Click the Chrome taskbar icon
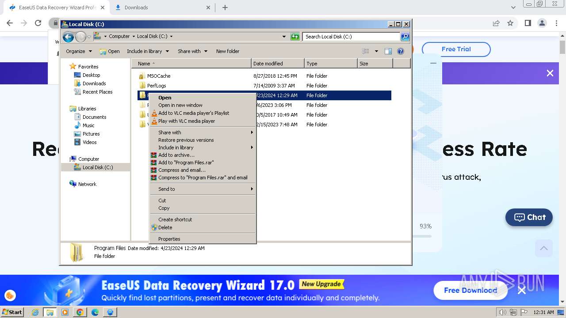 80,312
